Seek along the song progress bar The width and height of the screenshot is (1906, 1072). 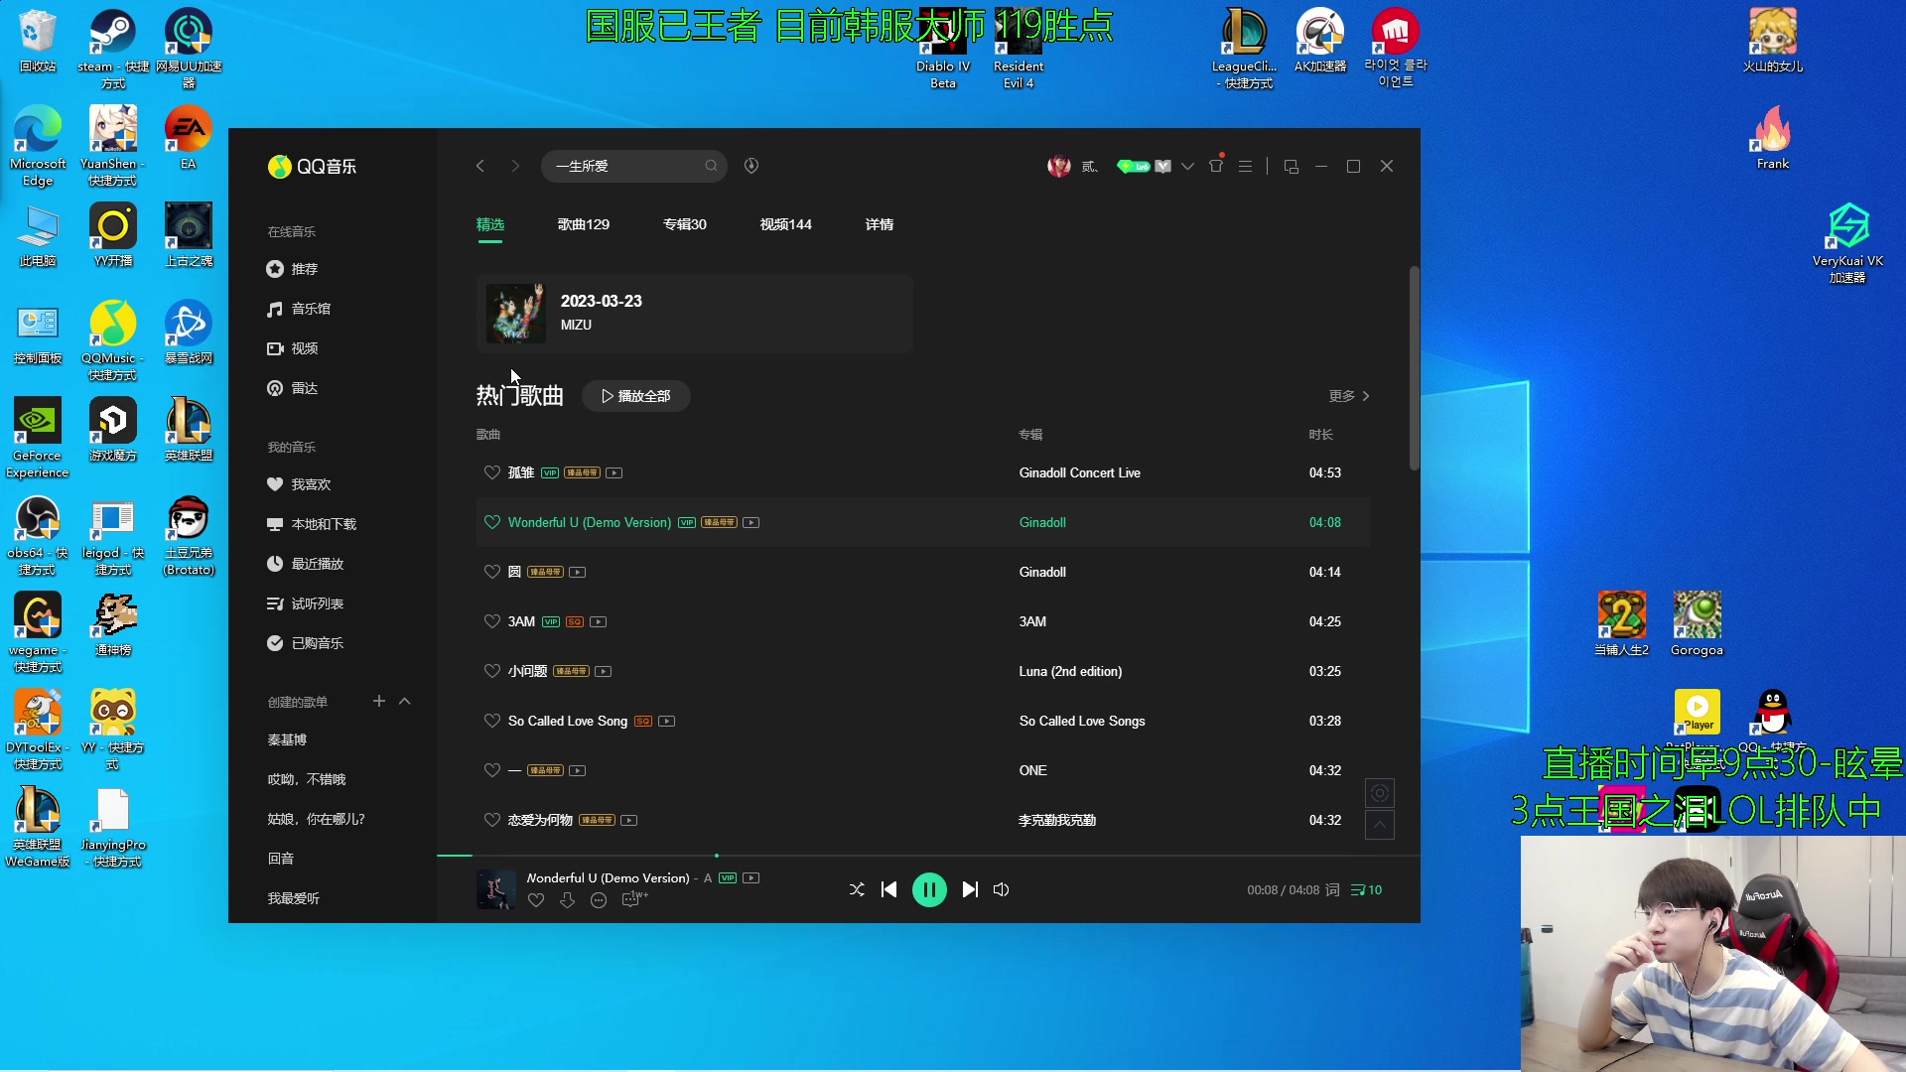[x=928, y=855]
